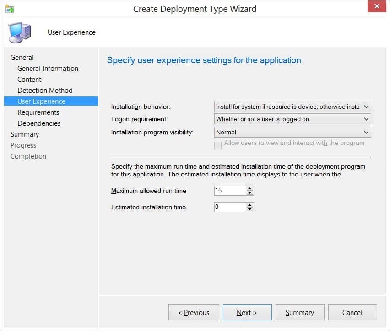Click the Next button
The height and width of the screenshot is (331, 390).
click(x=247, y=313)
